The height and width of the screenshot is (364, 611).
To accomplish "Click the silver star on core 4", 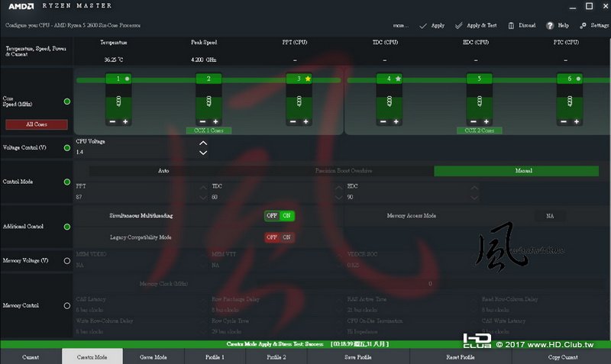I will pyautogui.click(x=398, y=79).
